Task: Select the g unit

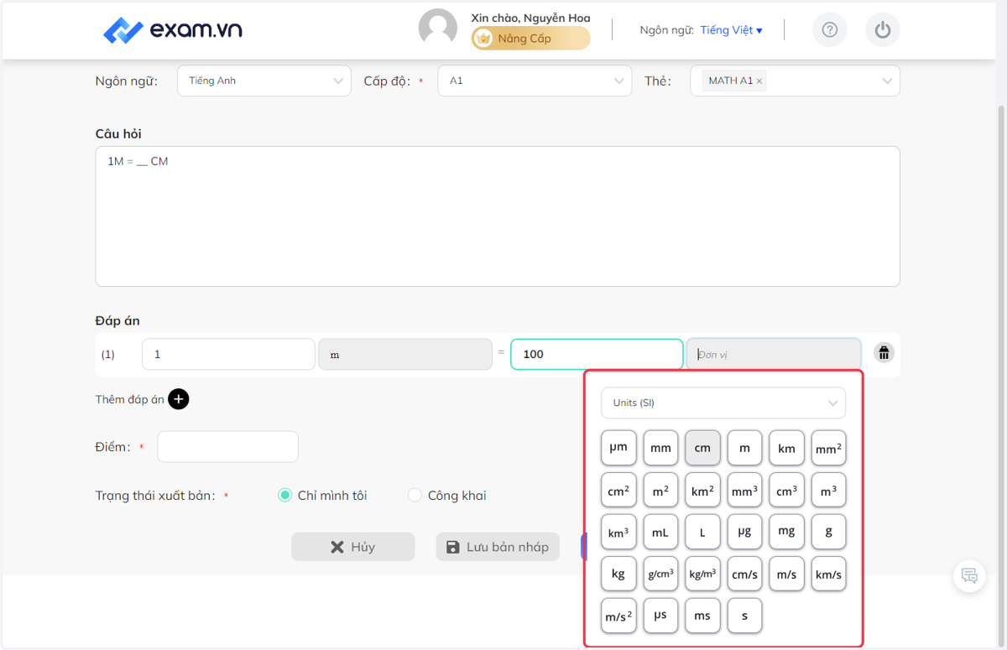Action: (828, 532)
